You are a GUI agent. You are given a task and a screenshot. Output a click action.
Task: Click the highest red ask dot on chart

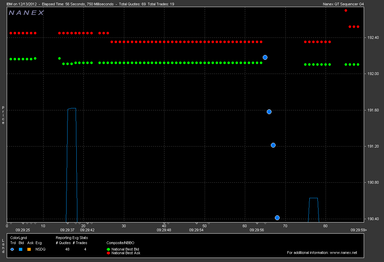click(x=346, y=10)
